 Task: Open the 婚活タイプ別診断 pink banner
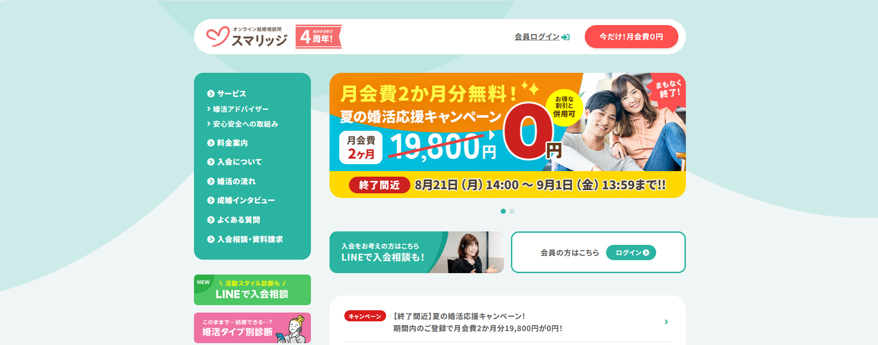[x=252, y=328]
